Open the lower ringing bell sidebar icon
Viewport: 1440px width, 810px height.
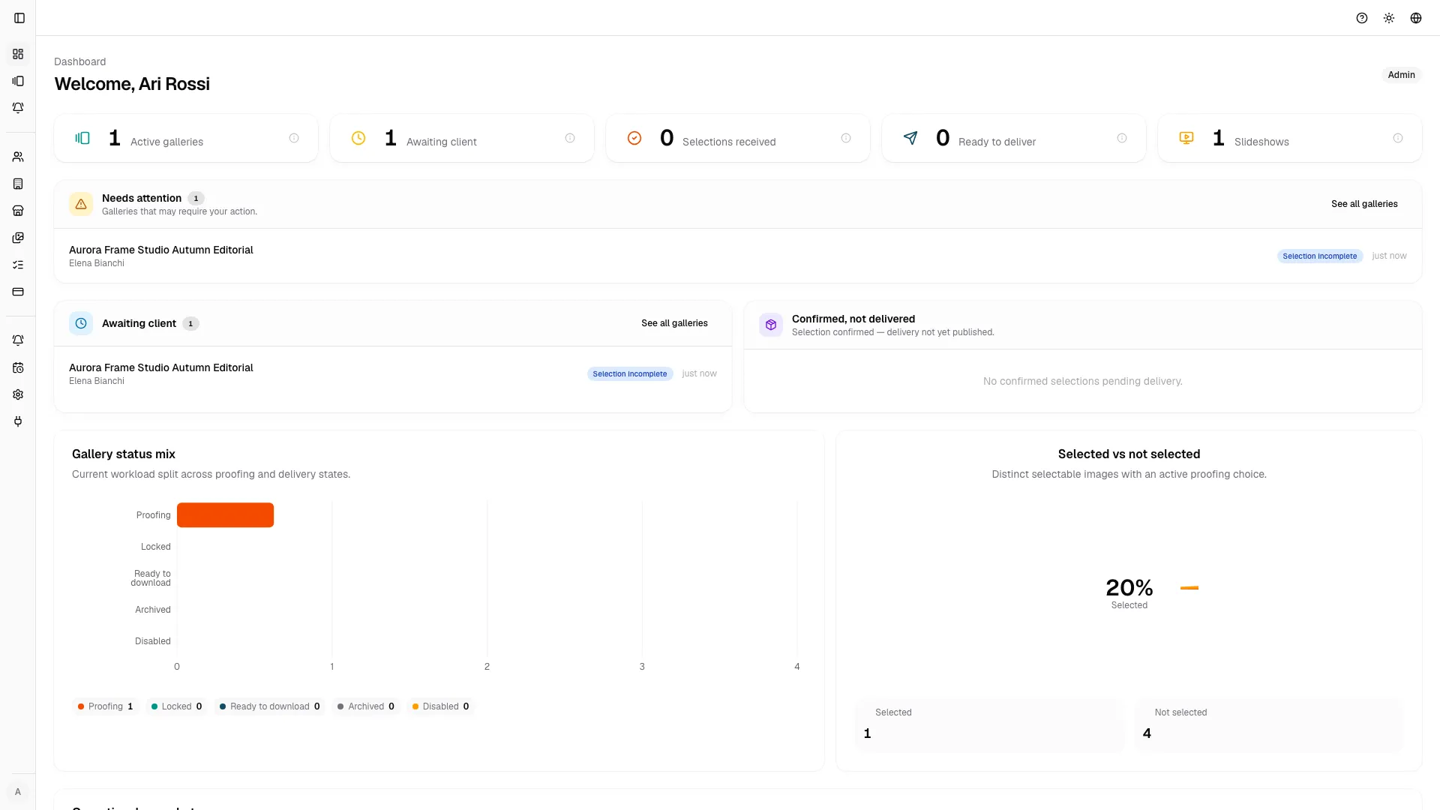click(x=18, y=340)
